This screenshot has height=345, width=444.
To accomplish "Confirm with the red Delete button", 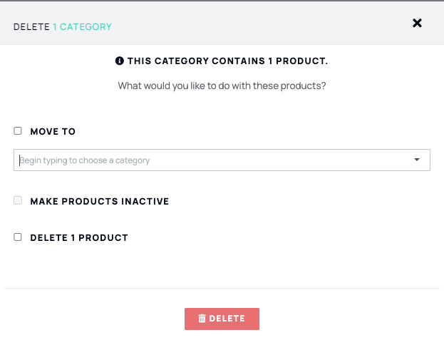I will coord(222,319).
